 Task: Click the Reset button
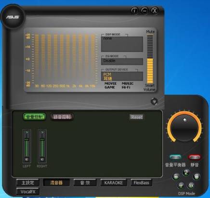pyautogui.click(x=136, y=117)
